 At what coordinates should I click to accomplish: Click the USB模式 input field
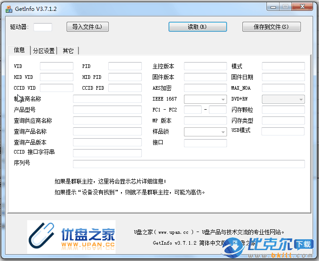coord(283,131)
